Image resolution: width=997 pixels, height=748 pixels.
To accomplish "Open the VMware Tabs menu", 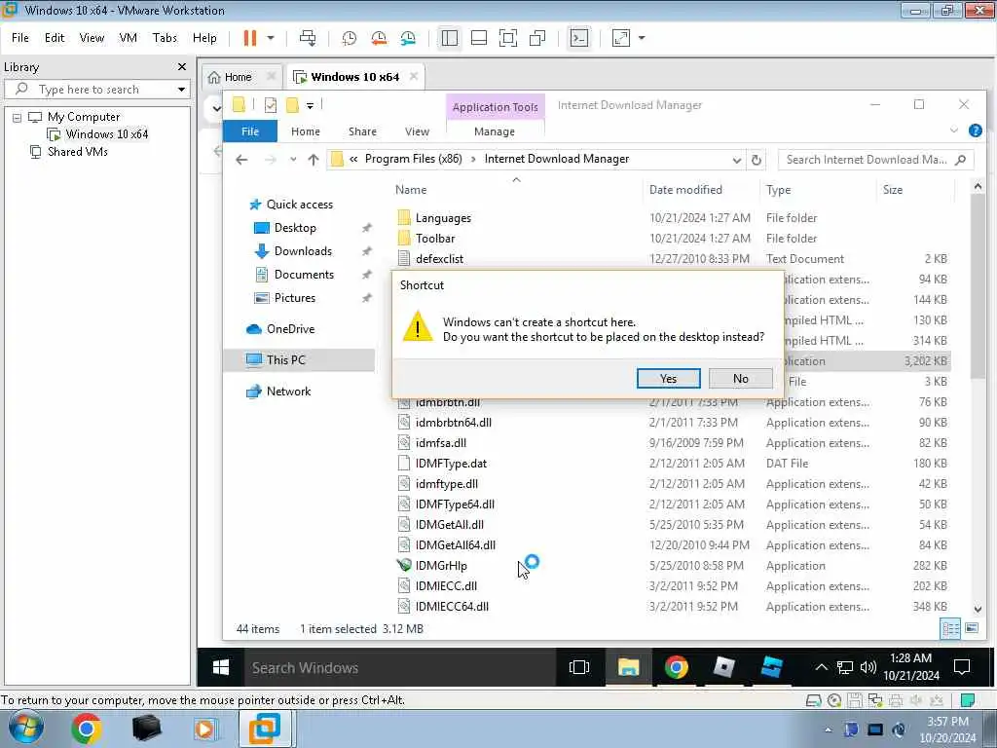I will [165, 38].
